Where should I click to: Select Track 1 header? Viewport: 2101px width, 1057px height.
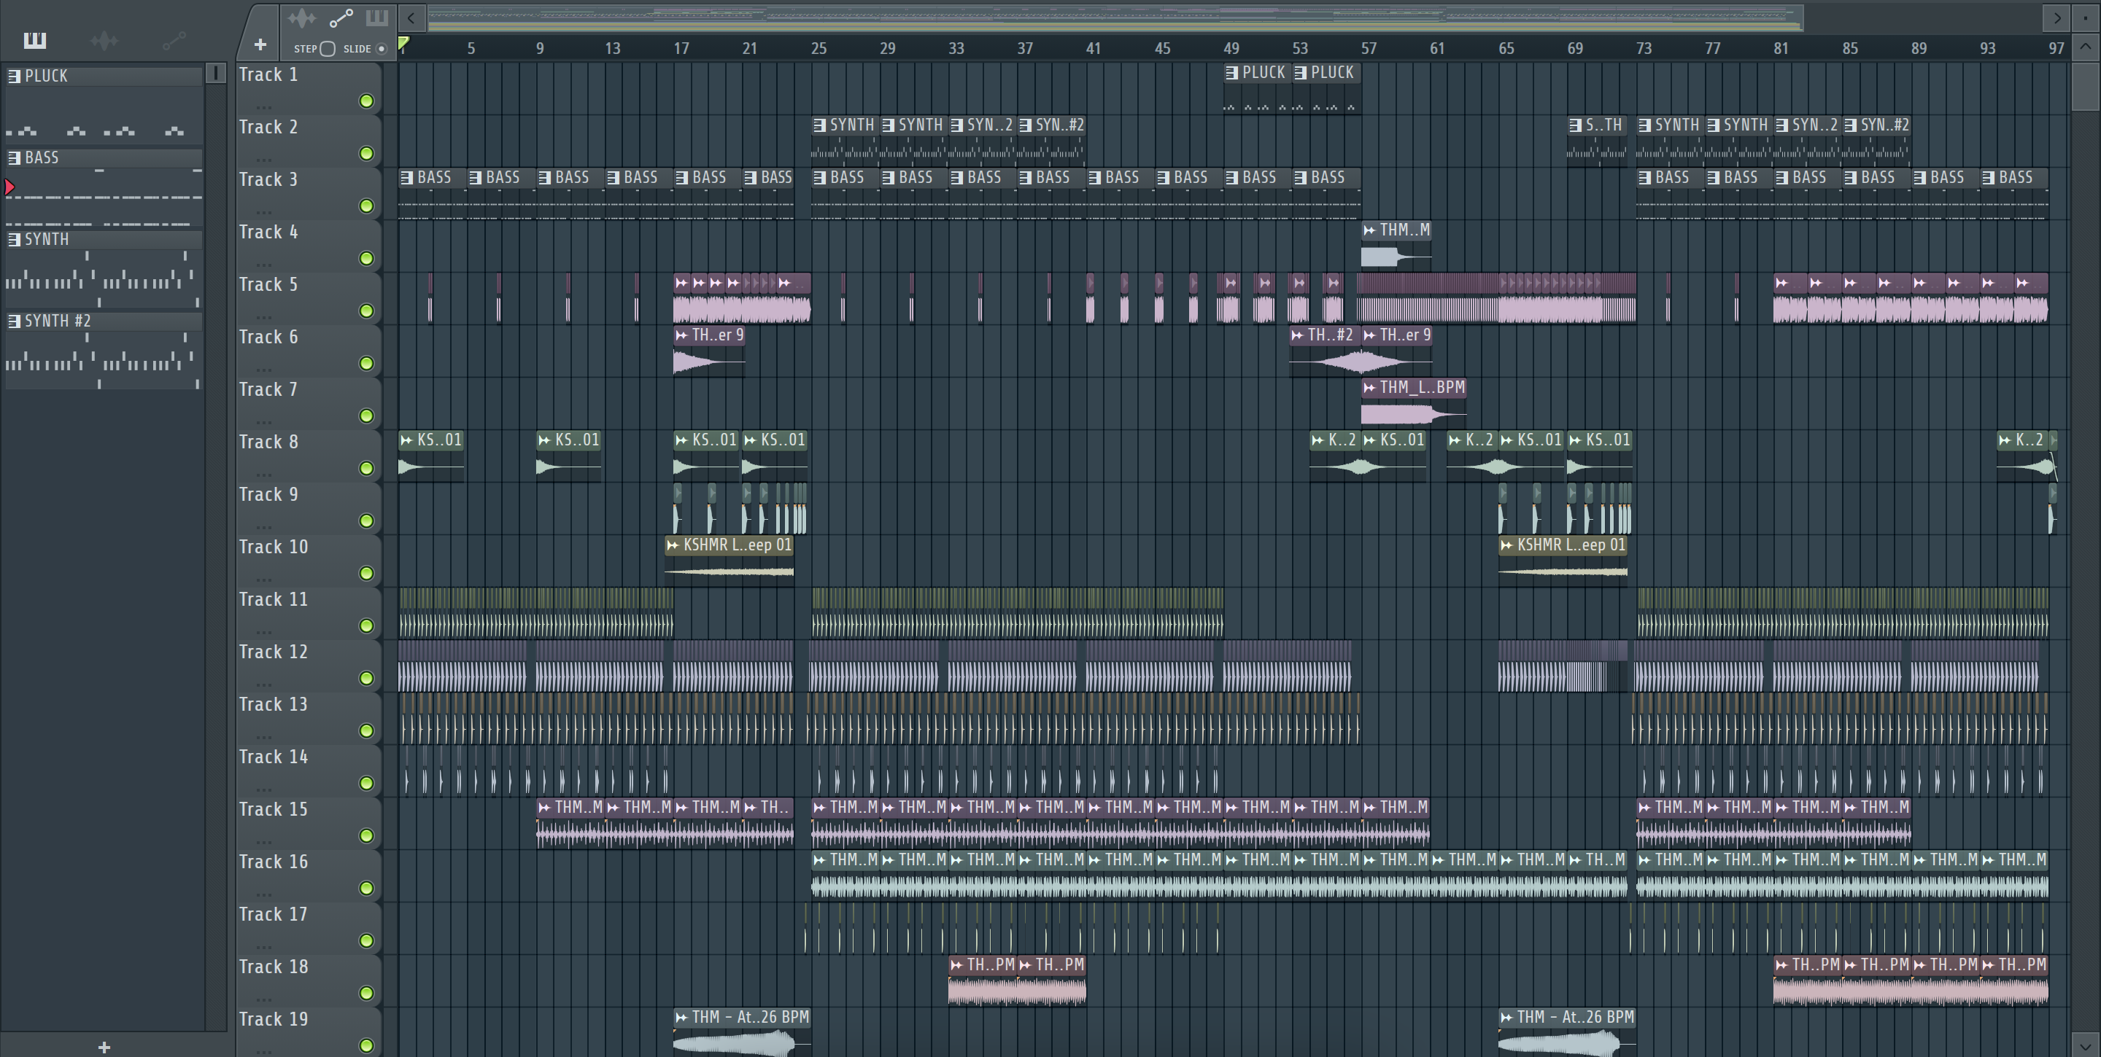(x=309, y=88)
